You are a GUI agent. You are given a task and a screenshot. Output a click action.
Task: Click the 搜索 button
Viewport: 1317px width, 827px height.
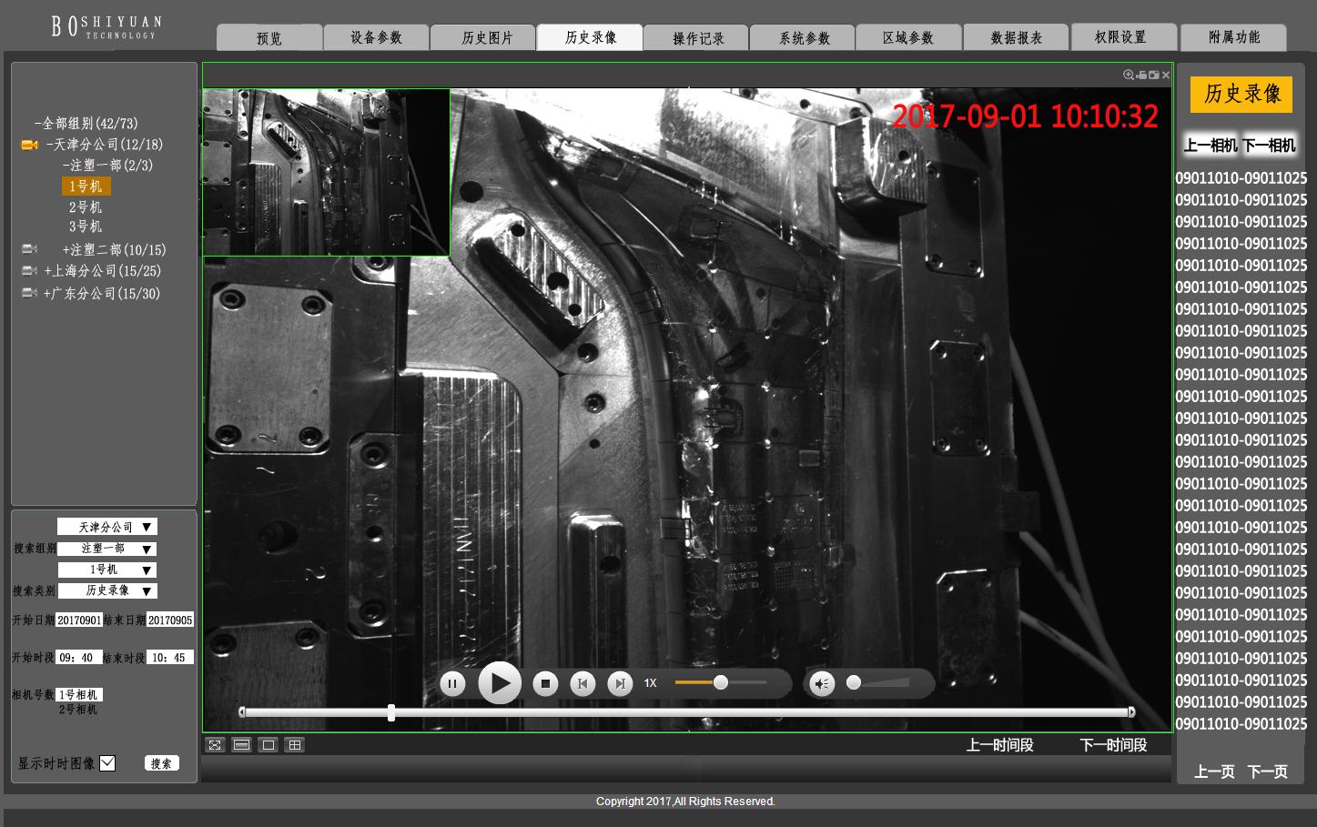click(161, 763)
